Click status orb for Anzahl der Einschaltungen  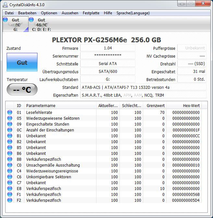[x=10, y=130]
